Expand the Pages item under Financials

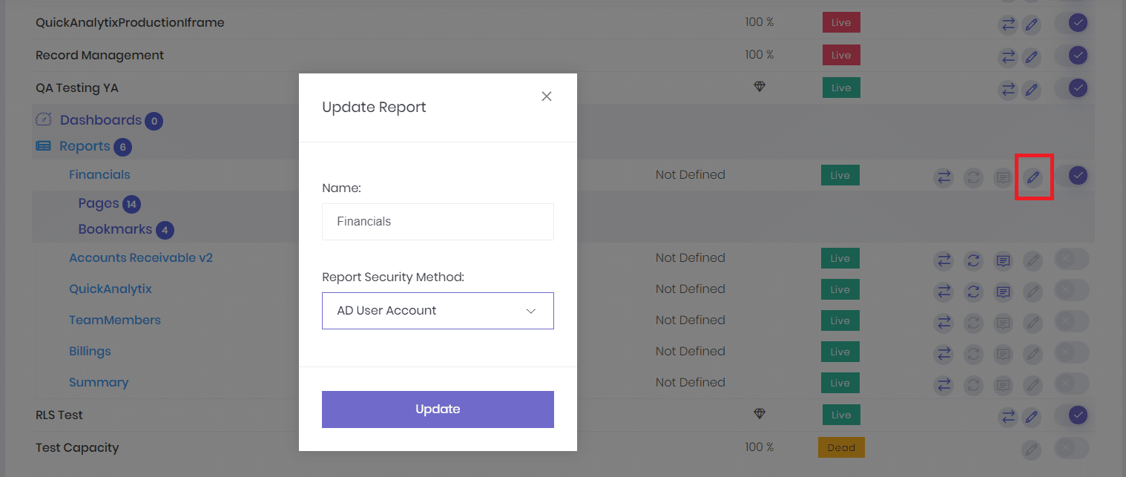(98, 203)
